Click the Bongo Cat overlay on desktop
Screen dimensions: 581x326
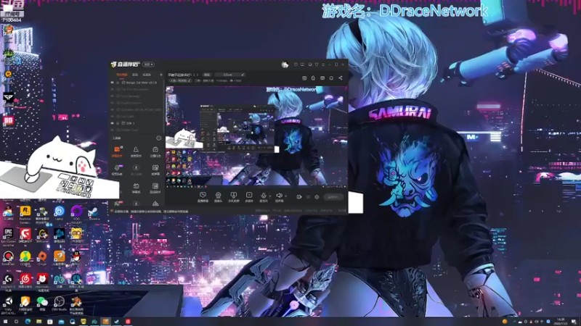pyautogui.click(x=60, y=167)
